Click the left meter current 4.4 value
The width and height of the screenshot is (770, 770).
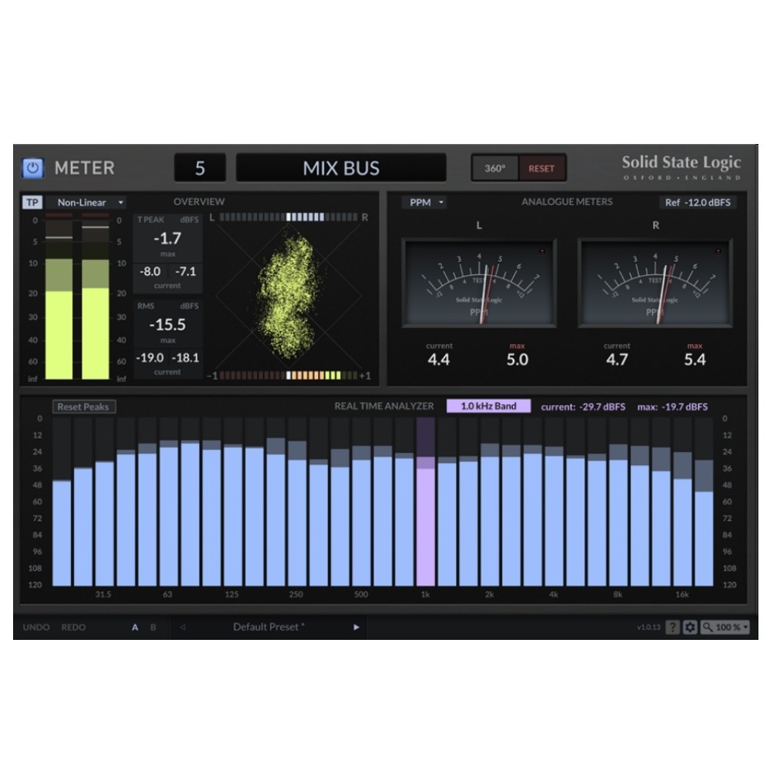439,360
